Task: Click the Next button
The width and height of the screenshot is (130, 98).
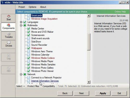Action: pyautogui.click(x=81, y=93)
